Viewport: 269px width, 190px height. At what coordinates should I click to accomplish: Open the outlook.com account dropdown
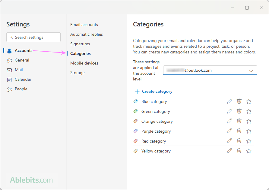pos(210,70)
